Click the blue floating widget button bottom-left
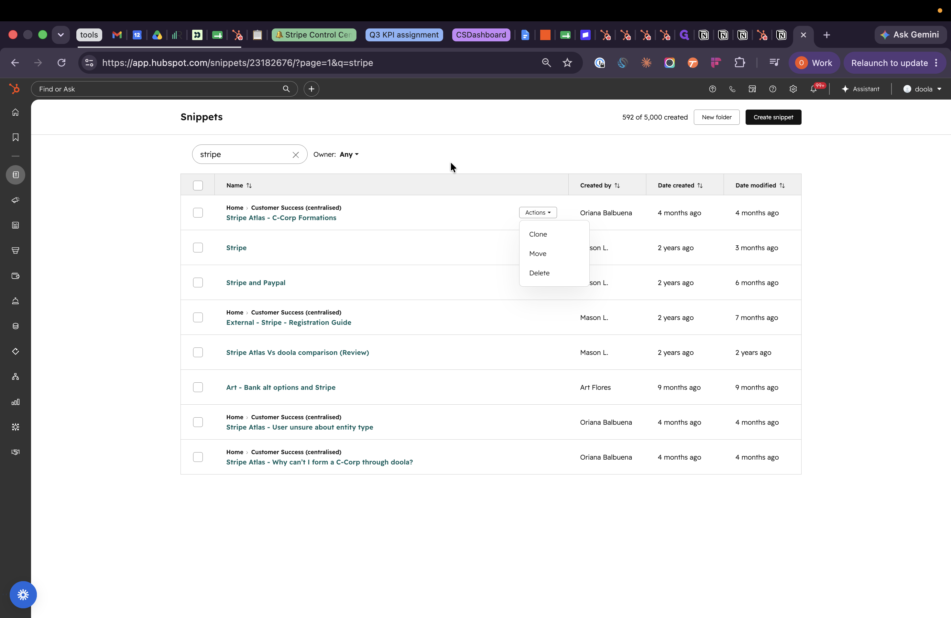951x618 pixels. pos(23,594)
